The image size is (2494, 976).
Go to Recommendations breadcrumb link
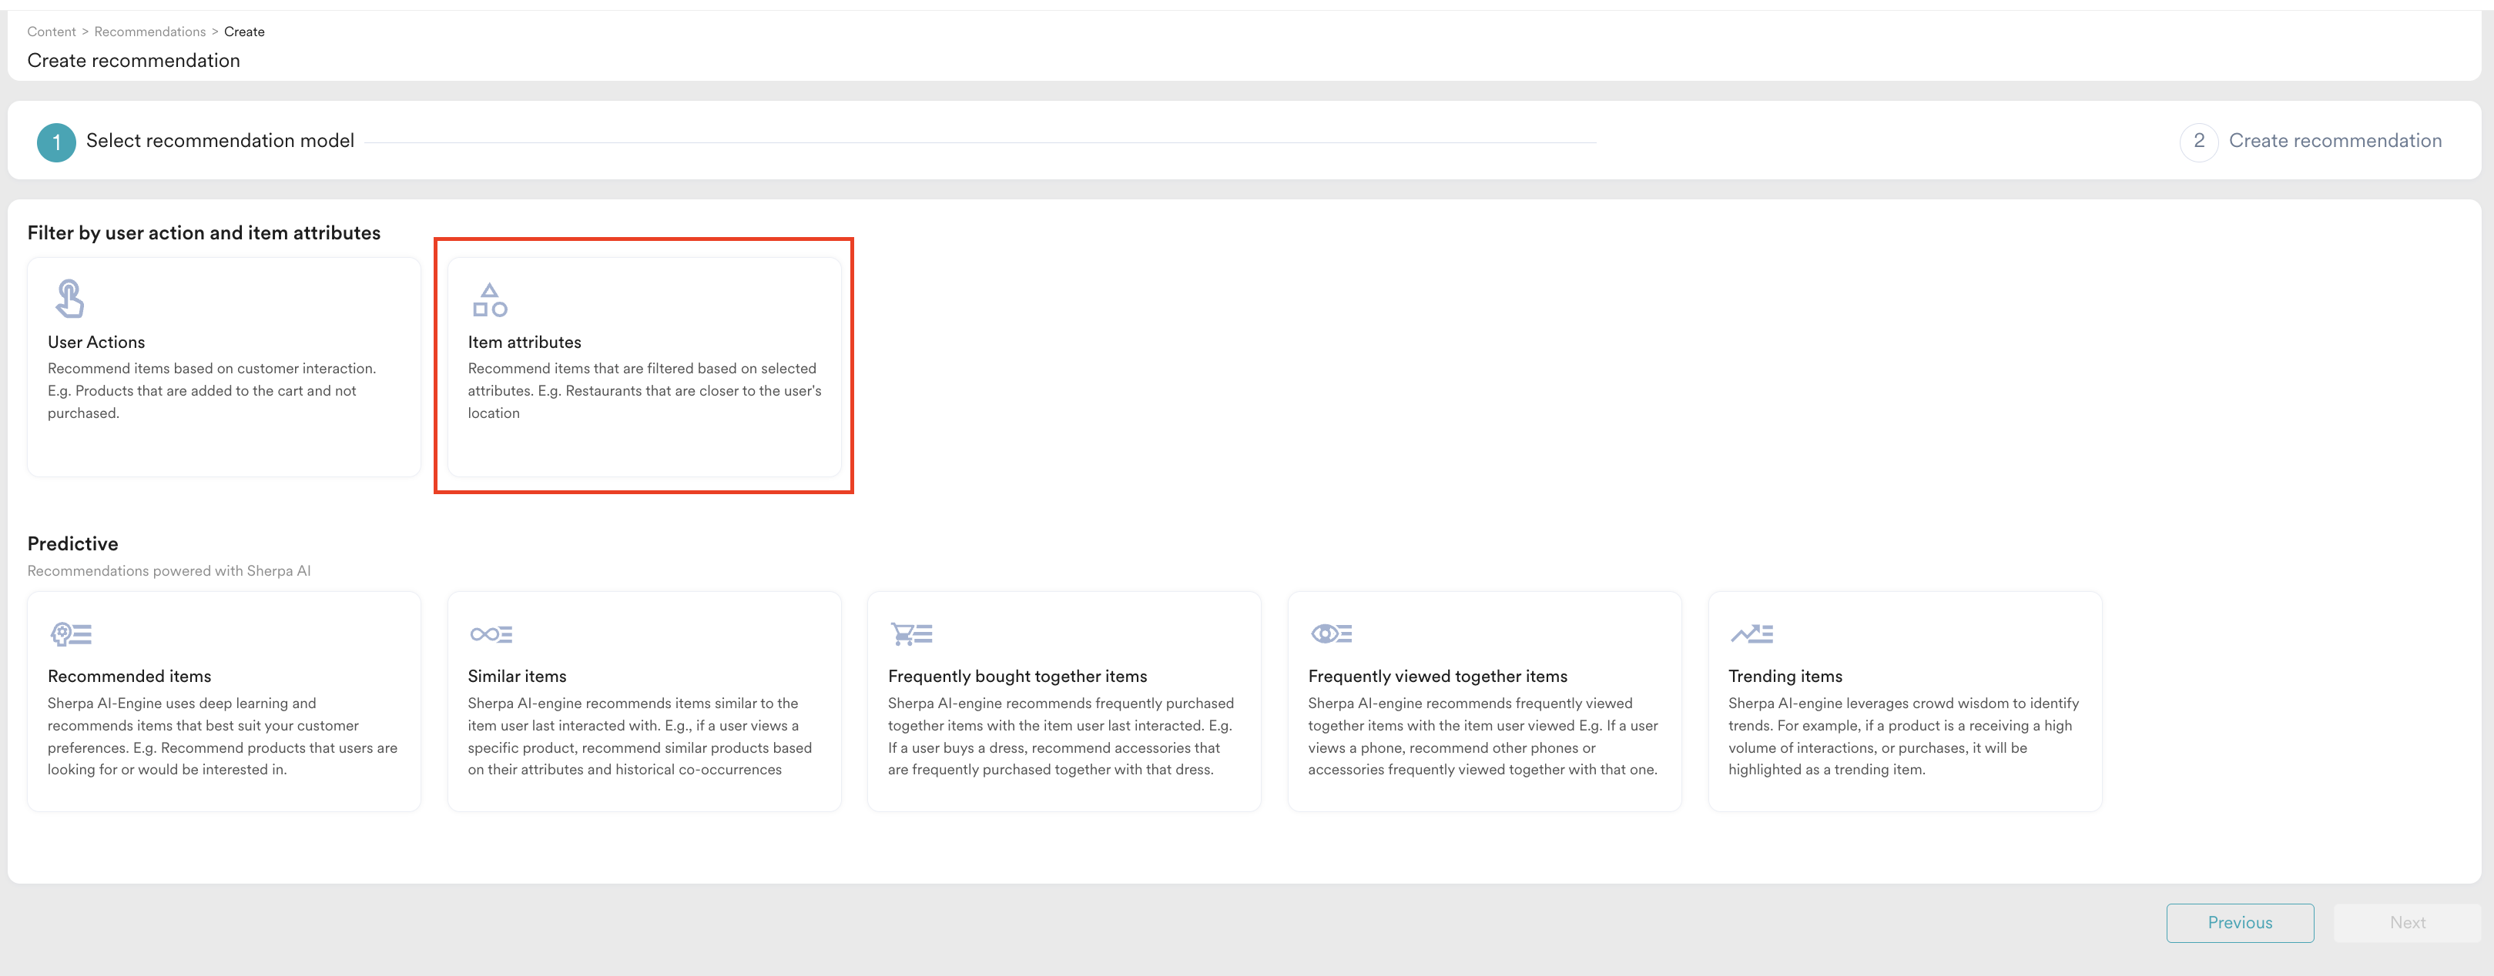[150, 32]
